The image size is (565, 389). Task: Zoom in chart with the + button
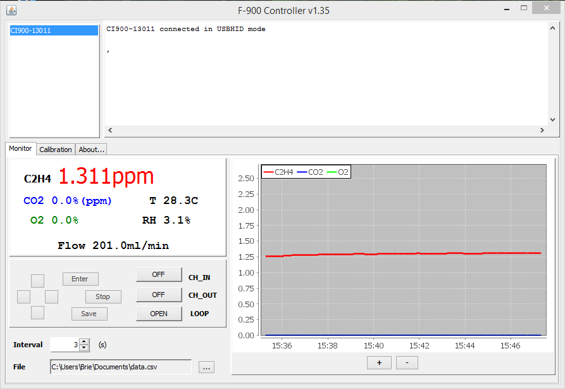(x=379, y=362)
